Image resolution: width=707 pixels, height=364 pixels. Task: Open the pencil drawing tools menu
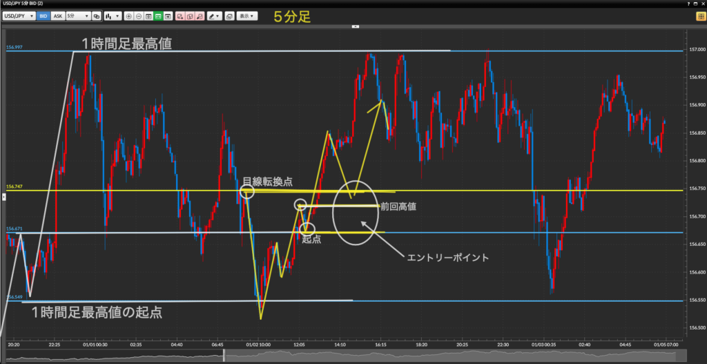click(x=214, y=15)
